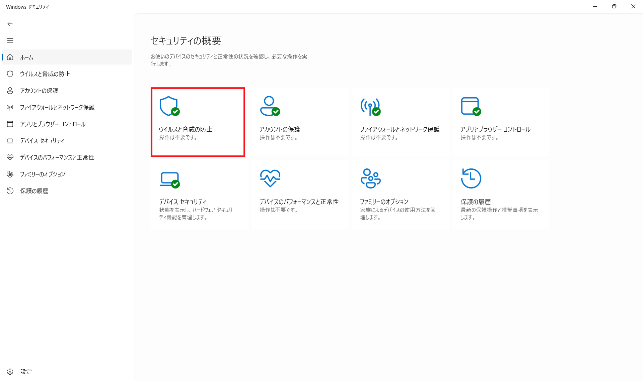Screen dimensions: 643x381
Task: Open ファイアウォールとネットワーク保護 from the sidebar
Action: (x=67, y=107)
